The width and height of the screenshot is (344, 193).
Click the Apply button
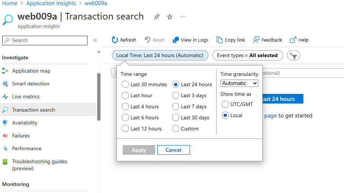139,150
